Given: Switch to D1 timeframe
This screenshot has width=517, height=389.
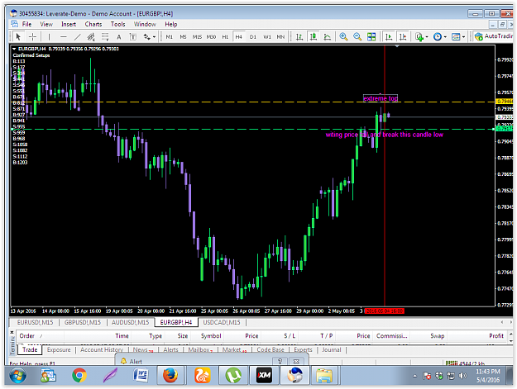Looking at the screenshot, I should 253,37.
